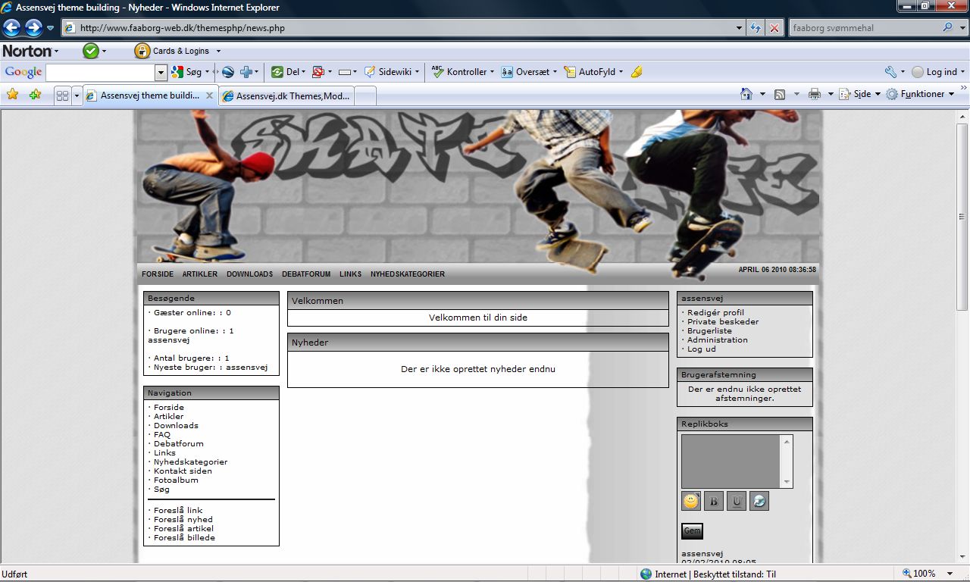Stop loading with the red X icon
The width and height of the screenshot is (970, 582).
click(x=774, y=28)
